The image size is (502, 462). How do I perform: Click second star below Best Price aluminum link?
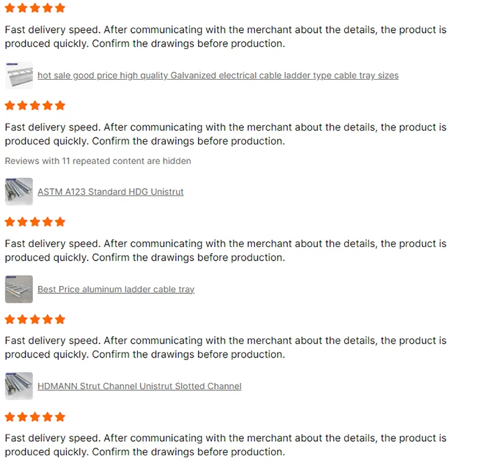[22, 319]
